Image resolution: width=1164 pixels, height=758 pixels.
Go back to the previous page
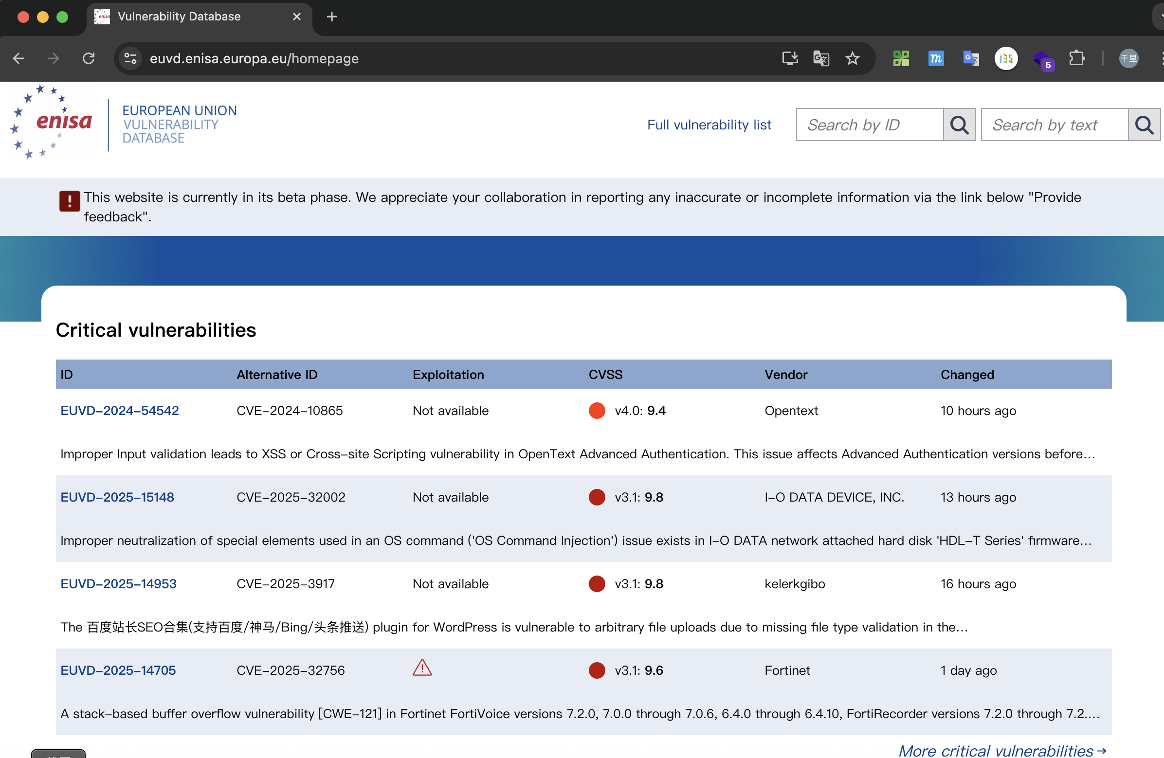tap(18, 59)
